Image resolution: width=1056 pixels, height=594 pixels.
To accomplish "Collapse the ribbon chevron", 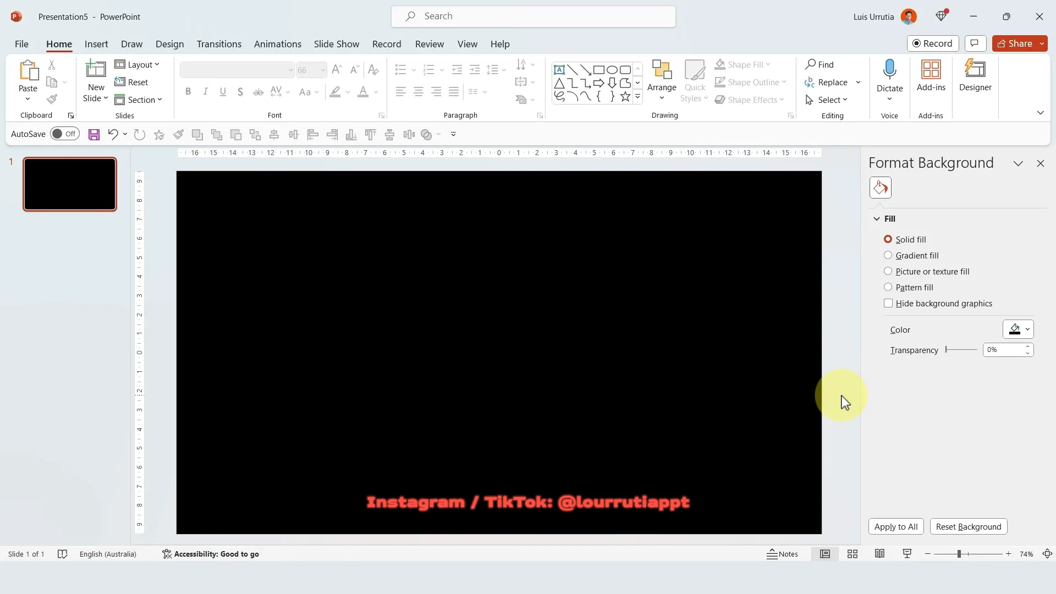I will tap(1040, 113).
